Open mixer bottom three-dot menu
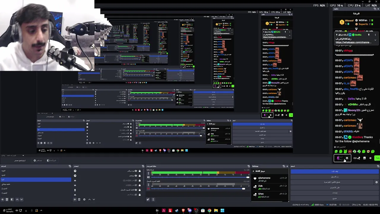 (153, 199)
